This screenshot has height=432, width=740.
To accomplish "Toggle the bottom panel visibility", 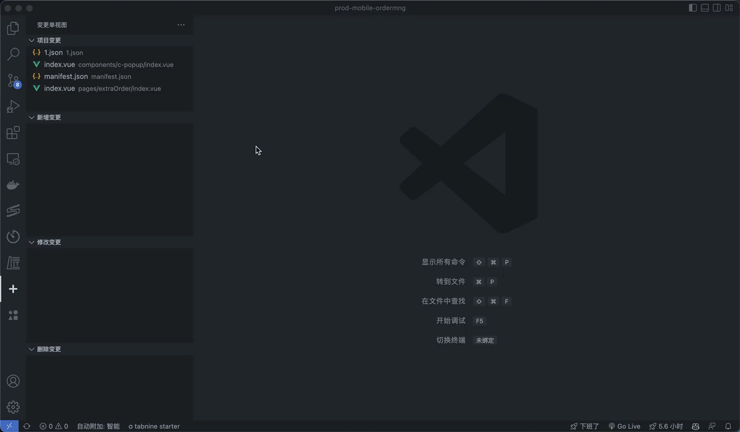I will tap(705, 8).
